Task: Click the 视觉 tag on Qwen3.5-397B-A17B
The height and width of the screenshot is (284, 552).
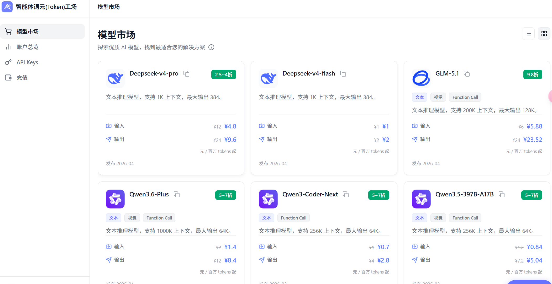Action: coord(438,218)
